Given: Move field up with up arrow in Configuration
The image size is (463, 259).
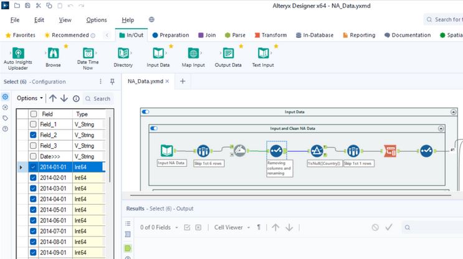Looking at the screenshot, I should click(x=53, y=98).
